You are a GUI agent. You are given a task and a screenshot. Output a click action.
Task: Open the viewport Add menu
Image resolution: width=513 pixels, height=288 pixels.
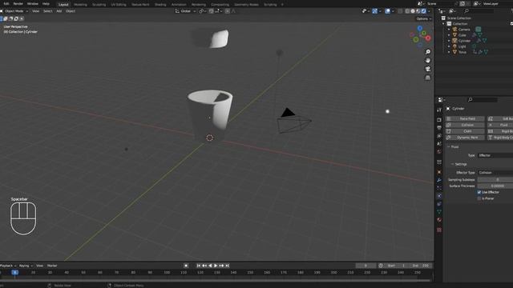point(59,11)
